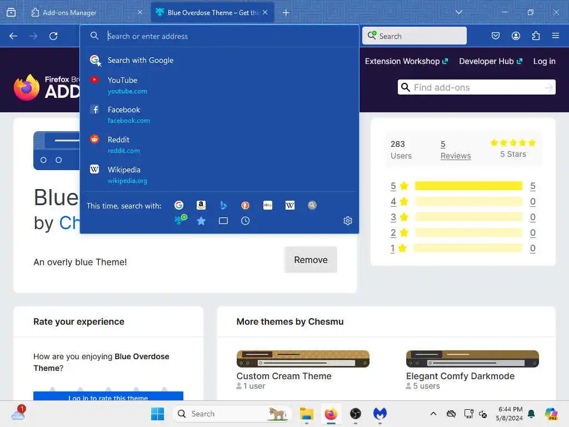Click the 1-star rating bar
The image size is (569, 427).
468,248
